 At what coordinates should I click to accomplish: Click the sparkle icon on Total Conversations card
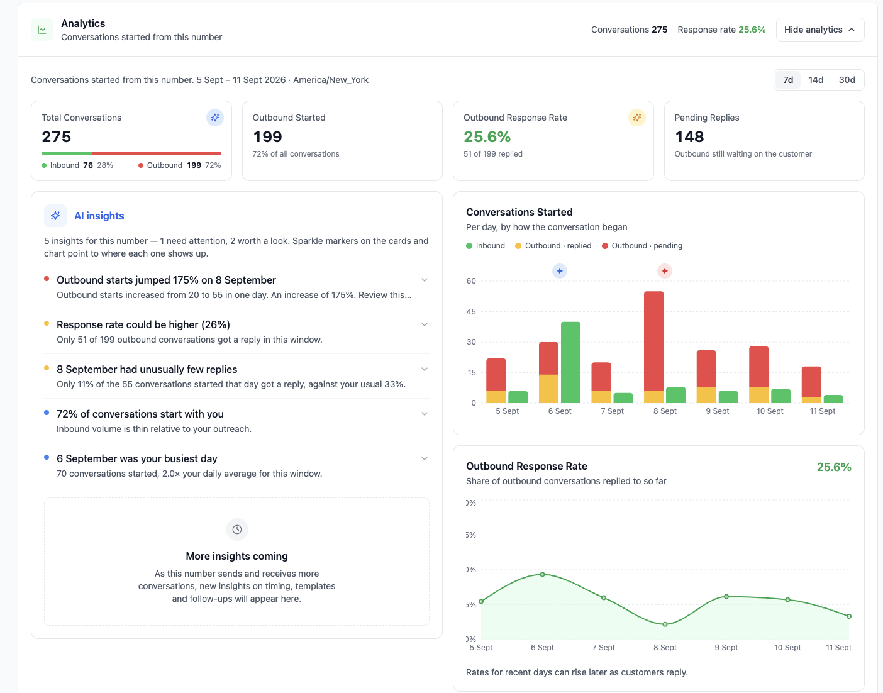point(215,118)
